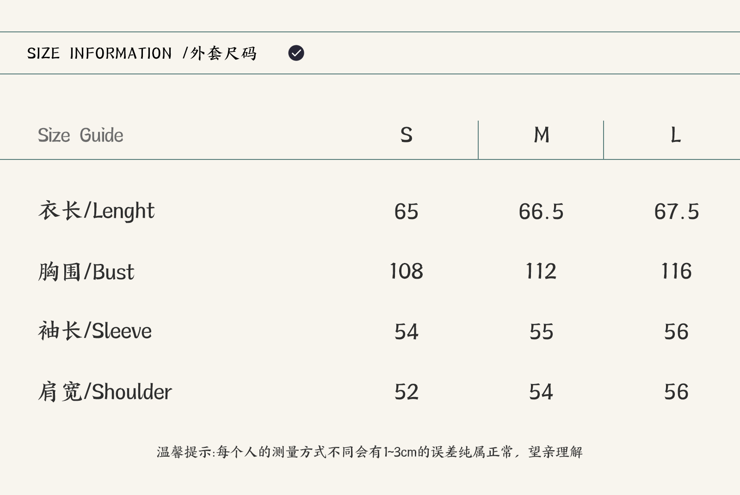This screenshot has width=740, height=495.
Task: Click shoulder value 52
Action: [x=406, y=392]
